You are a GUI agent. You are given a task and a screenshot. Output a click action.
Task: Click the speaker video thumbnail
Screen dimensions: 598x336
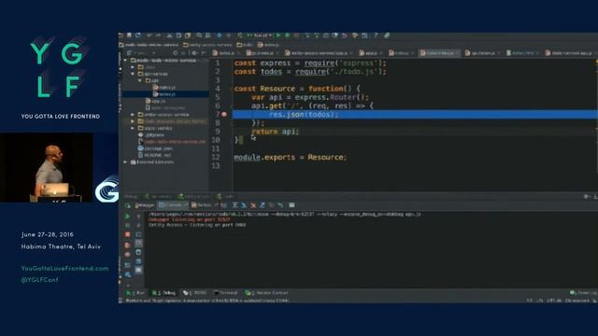pyautogui.click(x=46, y=167)
